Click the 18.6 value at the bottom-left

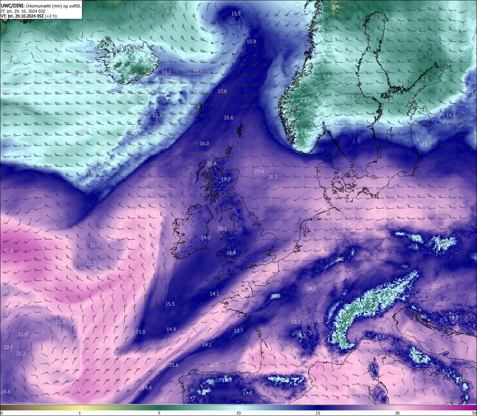click(x=6, y=391)
